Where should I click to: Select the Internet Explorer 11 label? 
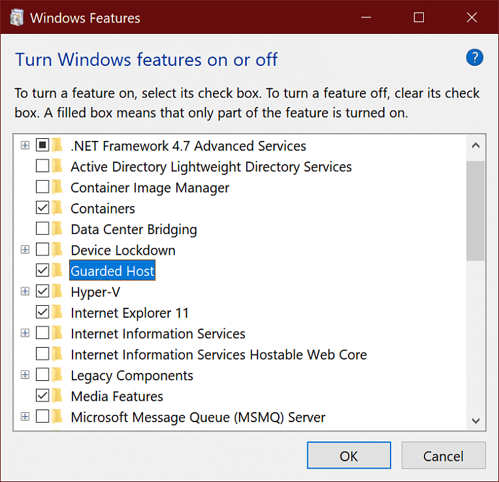pos(130,313)
